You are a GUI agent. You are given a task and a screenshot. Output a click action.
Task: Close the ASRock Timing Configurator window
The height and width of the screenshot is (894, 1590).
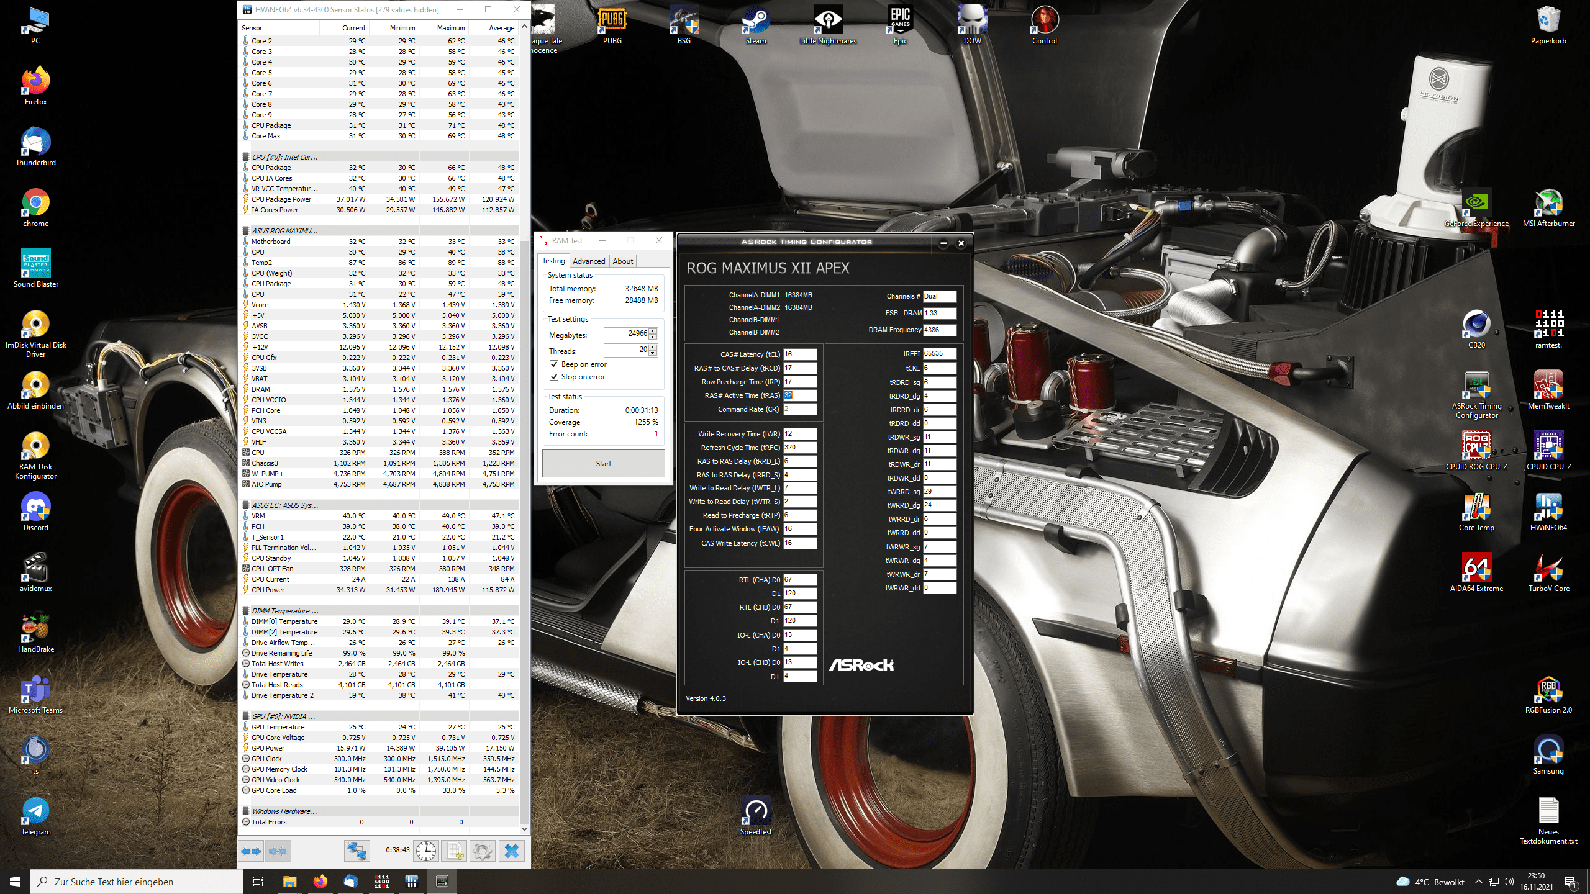[961, 243]
